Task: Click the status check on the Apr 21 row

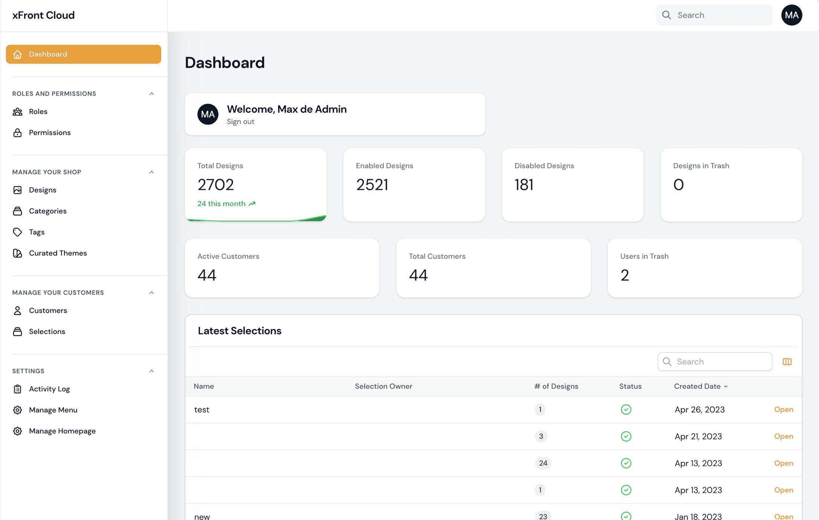Action: point(626,436)
